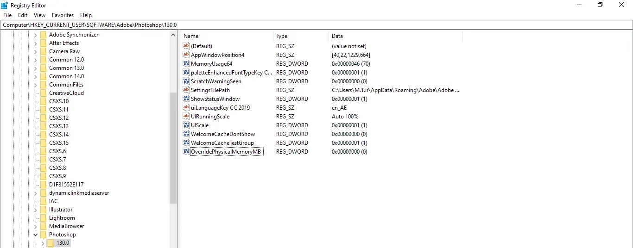Screen dimensions: 633x248
Task: Expand the Common 14.0 key
Action: 35,76
